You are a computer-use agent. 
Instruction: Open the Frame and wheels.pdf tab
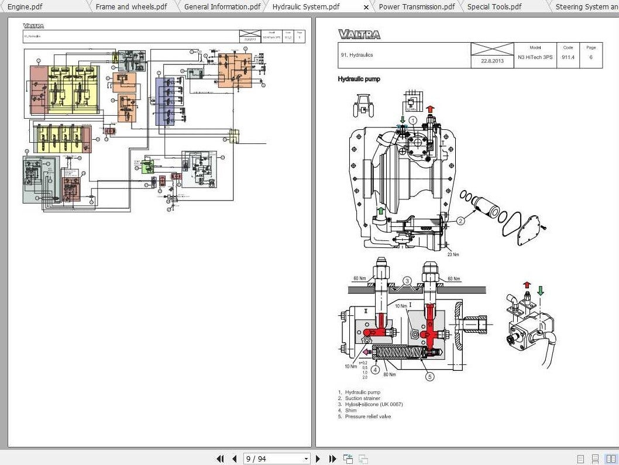(x=131, y=6)
